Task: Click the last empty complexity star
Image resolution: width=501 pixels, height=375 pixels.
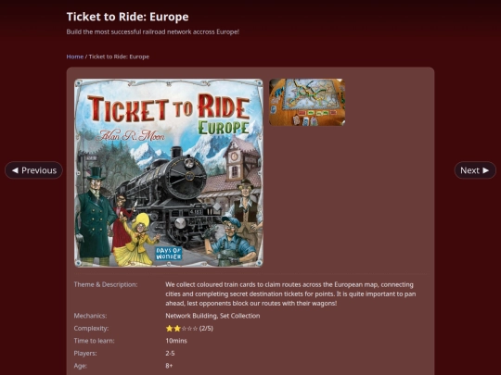Action: coord(195,329)
